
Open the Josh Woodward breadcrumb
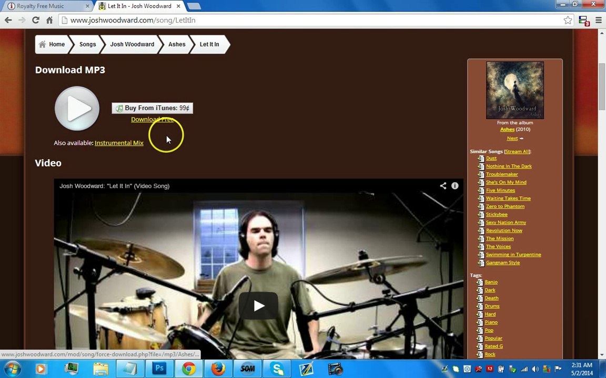coord(132,44)
